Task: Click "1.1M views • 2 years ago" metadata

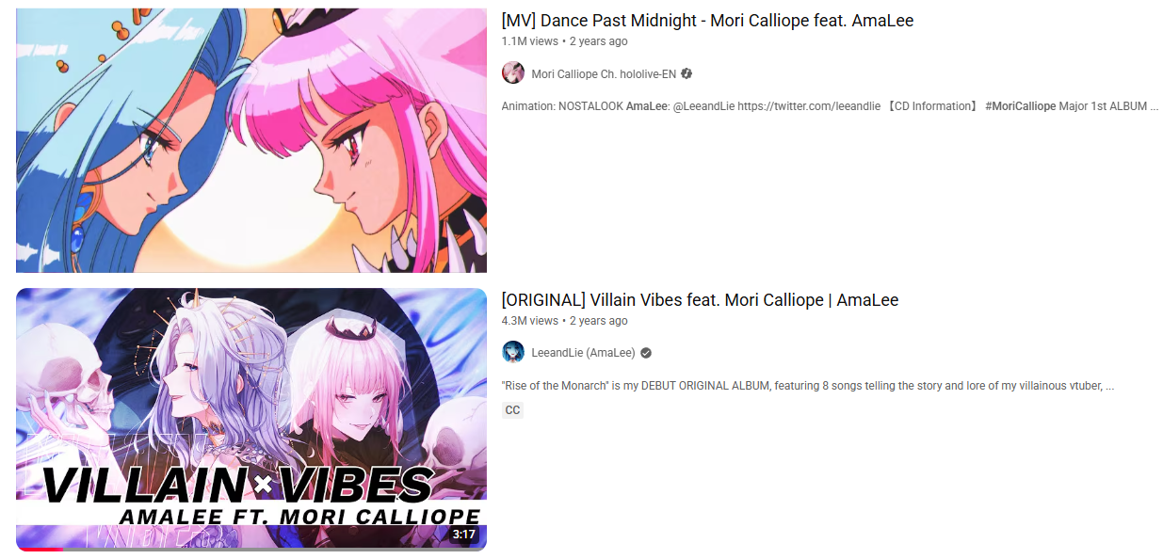Action: (564, 41)
